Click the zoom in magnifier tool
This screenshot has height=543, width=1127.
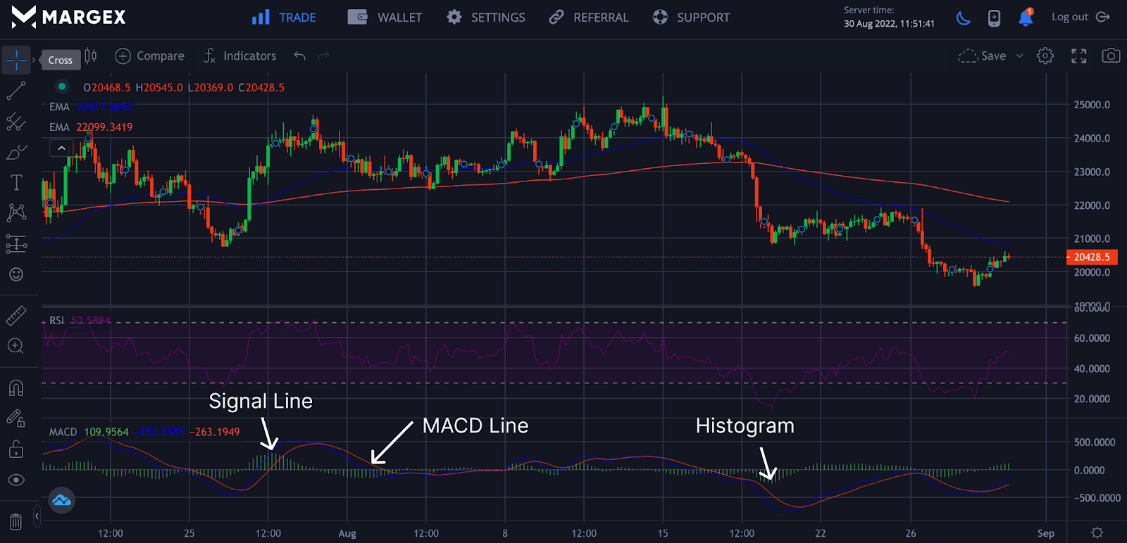[x=15, y=346]
